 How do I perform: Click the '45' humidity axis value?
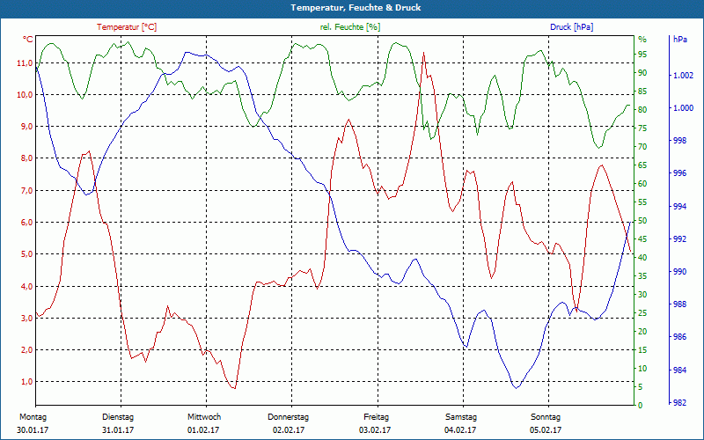[x=642, y=239]
